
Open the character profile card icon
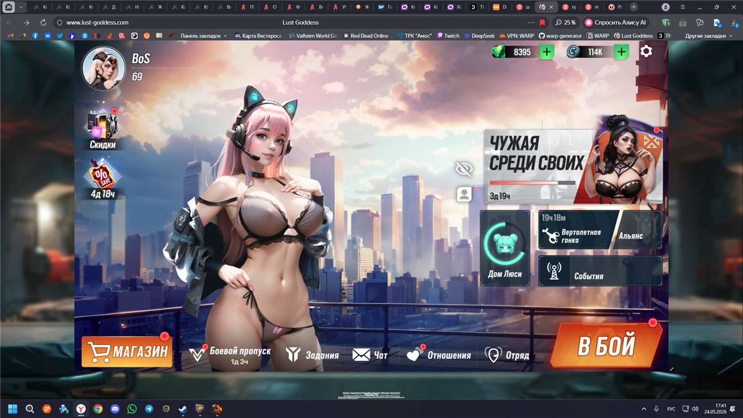click(464, 194)
